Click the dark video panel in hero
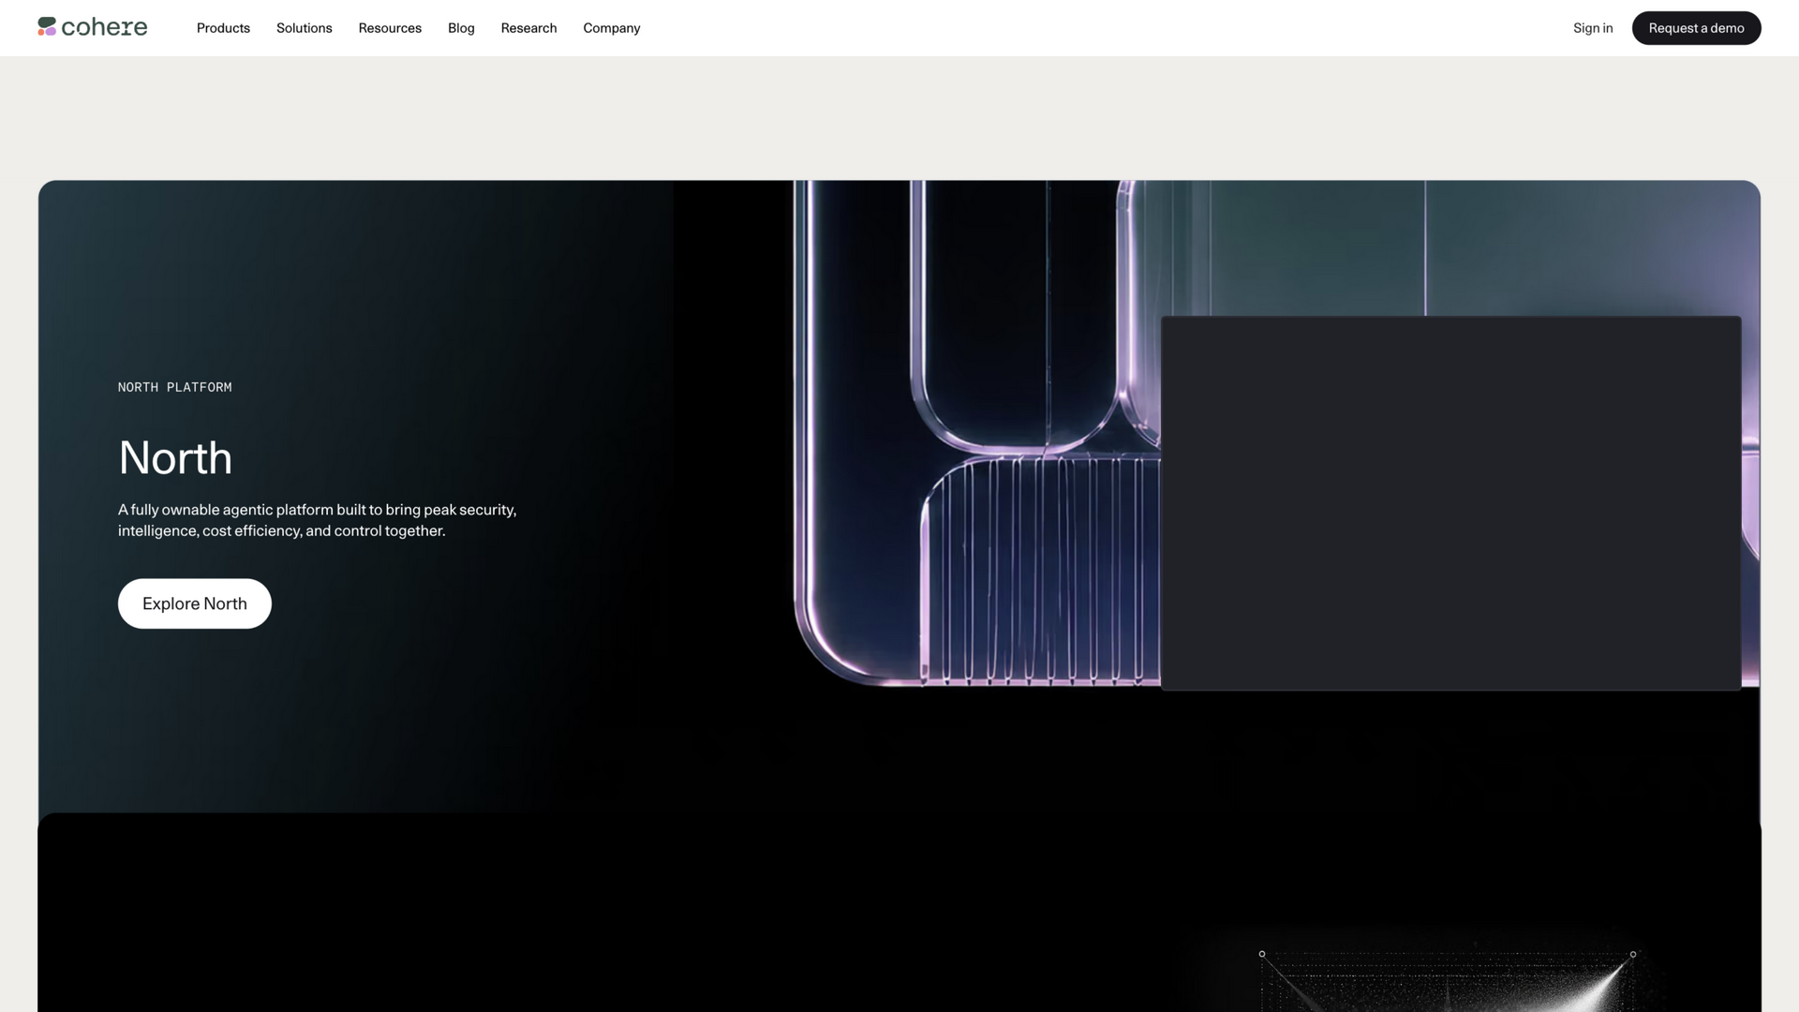The image size is (1799, 1012). point(1450,503)
